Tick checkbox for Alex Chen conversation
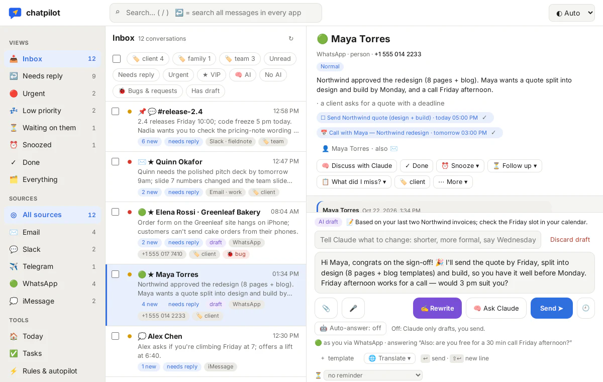The width and height of the screenshot is (603, 382). coord(115,336)
